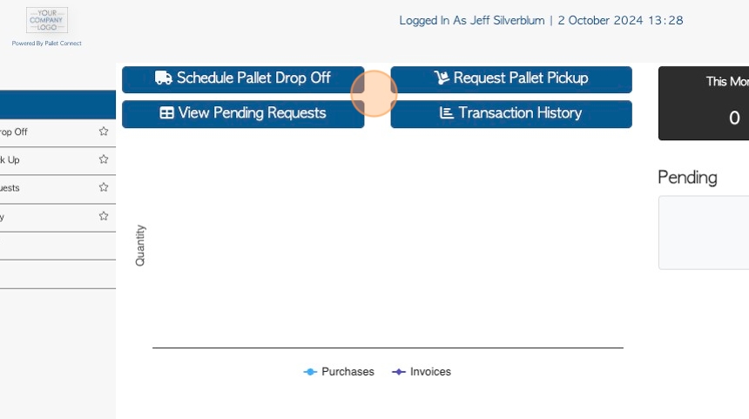Open View Pending Requests
The height and width of the screenshot is (419, 749).
(x=243, y=114)
